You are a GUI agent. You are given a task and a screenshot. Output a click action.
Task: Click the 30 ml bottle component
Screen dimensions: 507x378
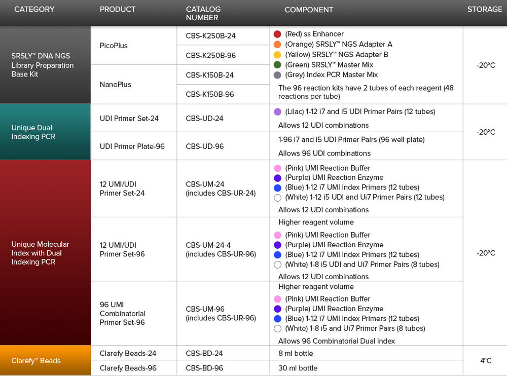298,368
